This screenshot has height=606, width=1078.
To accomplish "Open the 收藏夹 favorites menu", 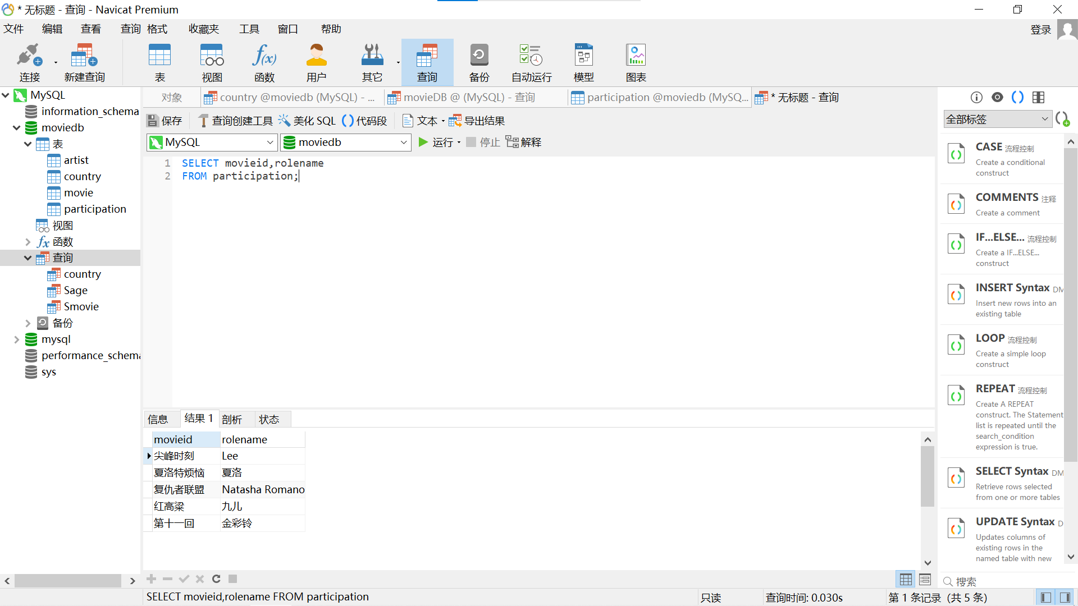I will tap(203, 29).
